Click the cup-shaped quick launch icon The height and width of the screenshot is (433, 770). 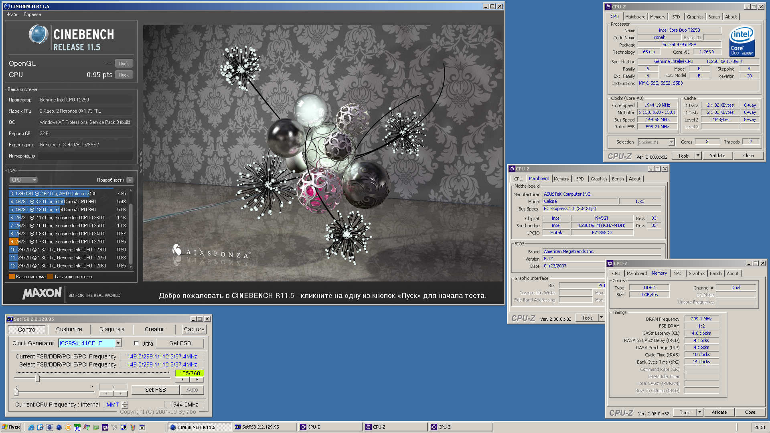pos(133,427)
